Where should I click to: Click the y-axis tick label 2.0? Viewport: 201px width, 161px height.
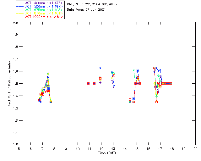pos(15,23)
